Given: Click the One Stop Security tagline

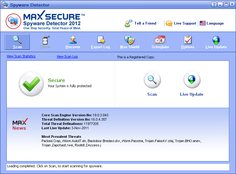Looking at the screenshot, I should [x=52, y=28].
